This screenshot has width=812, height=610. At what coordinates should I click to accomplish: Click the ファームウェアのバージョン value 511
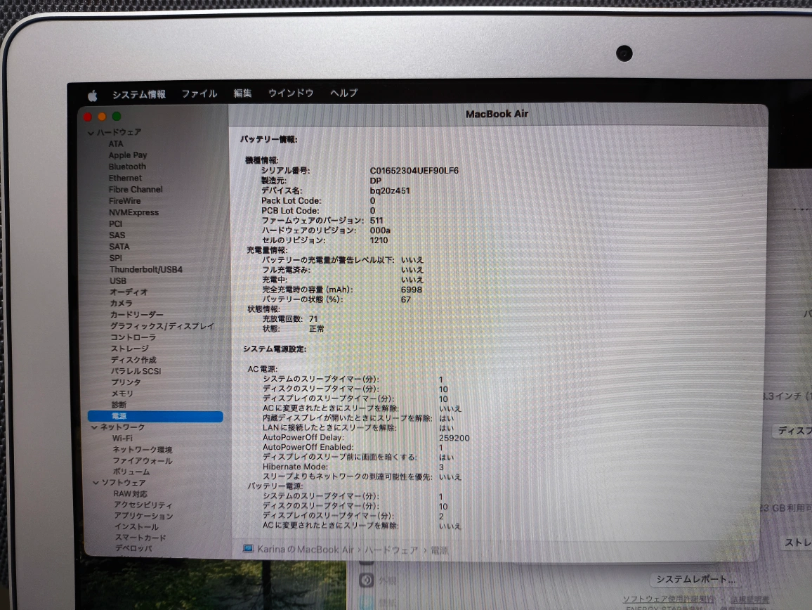(x=376, y=221)
